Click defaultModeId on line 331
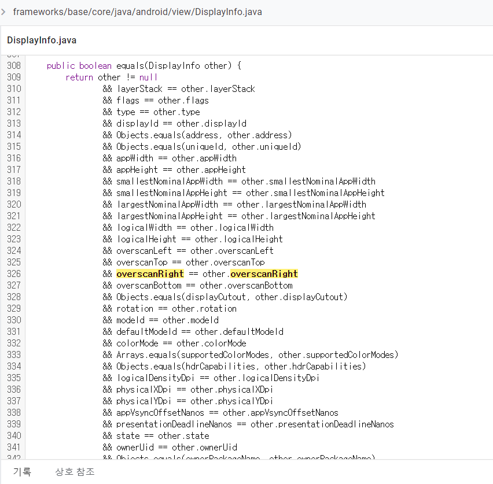Image resolution: width=493 pixels, height=484 pixels. (146, 332)
